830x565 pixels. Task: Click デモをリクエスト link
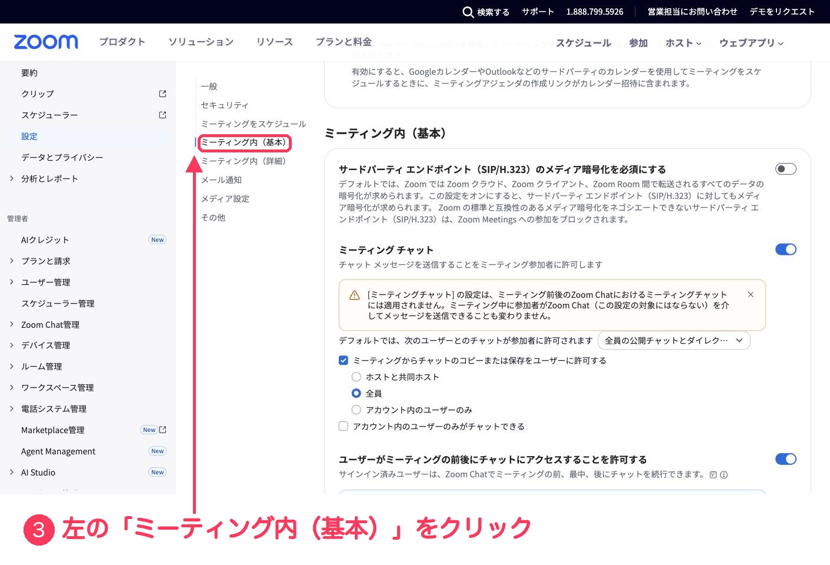[x=782, y=12]
